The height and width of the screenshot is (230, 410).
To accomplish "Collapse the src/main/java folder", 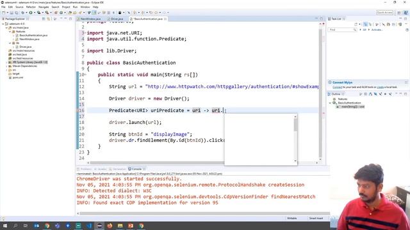I will point(7,27).
